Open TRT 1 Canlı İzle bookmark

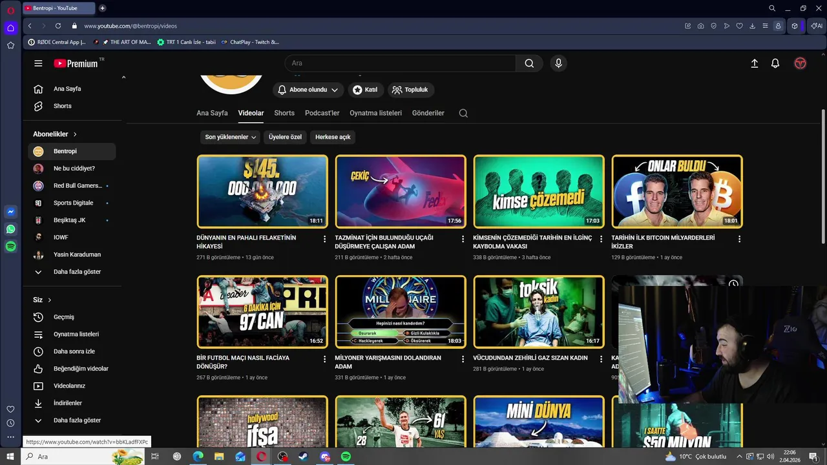(x=187, y=42)
